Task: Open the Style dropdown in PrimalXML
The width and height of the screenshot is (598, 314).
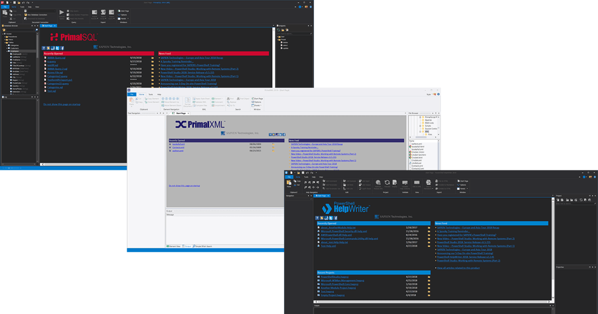Action: click(x=431, y=94)
